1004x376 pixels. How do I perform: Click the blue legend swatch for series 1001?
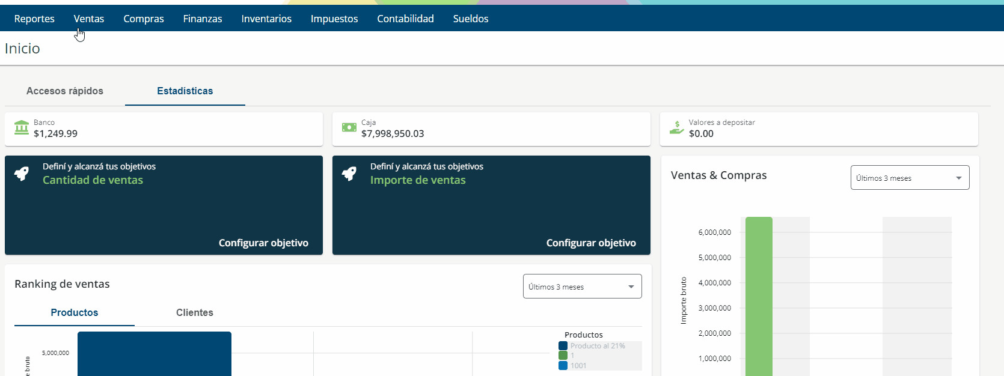563,365
